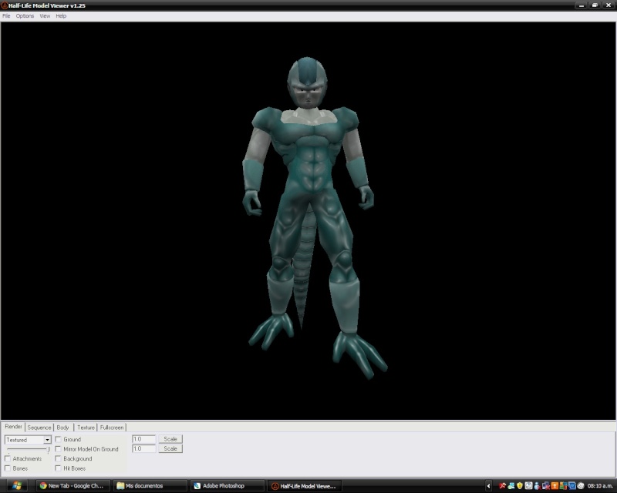Click the messenger buddy tray icon with red X
Screen dimensions: 617x493
[x=537, y=486]
